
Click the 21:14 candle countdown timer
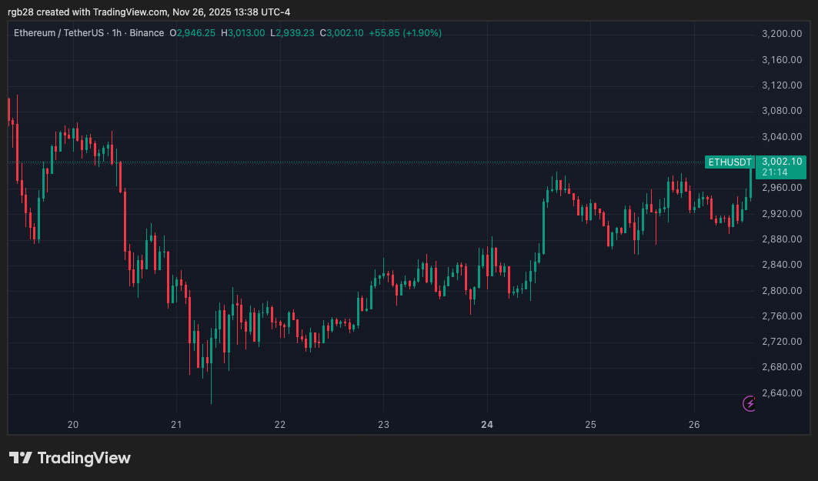click(x=773, y=174)
